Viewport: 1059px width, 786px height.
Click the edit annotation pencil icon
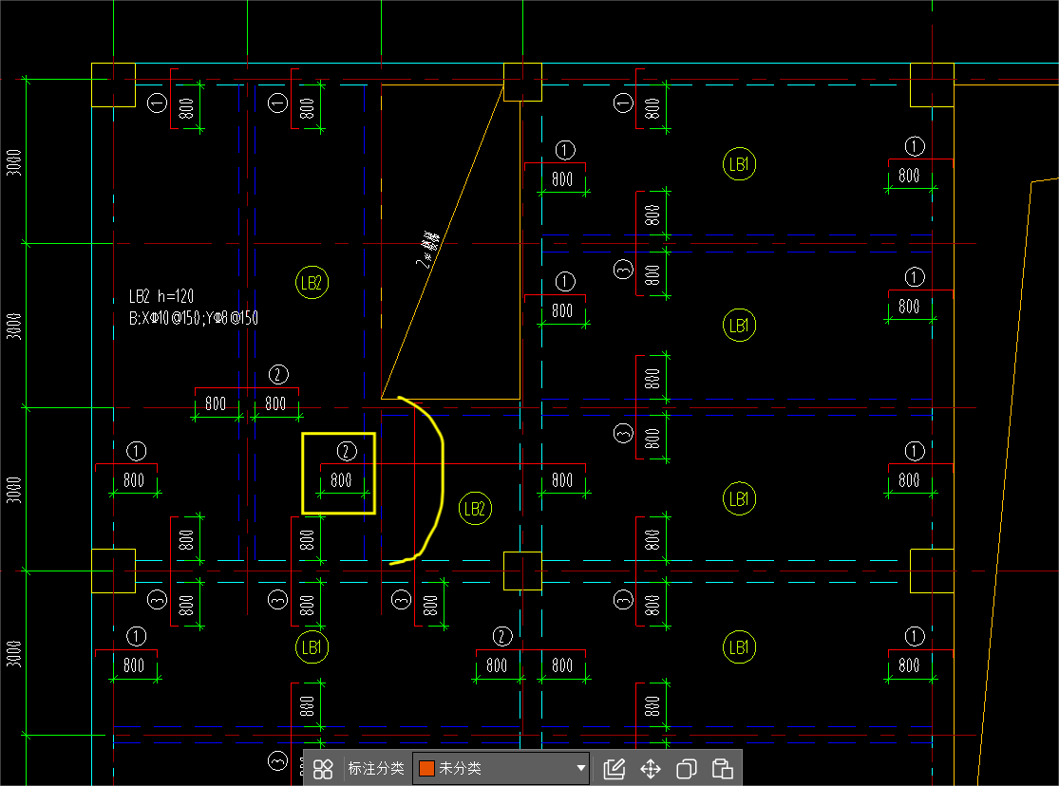click(615, 769)
